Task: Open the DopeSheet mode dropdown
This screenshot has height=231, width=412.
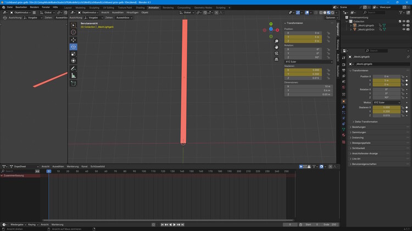Action: pos(24,167)
